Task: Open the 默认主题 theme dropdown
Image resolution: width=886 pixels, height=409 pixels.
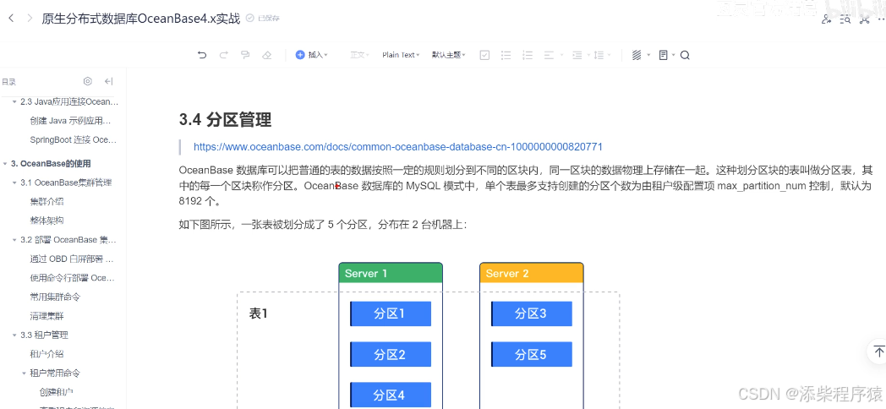Action: (x=449, y=55)
